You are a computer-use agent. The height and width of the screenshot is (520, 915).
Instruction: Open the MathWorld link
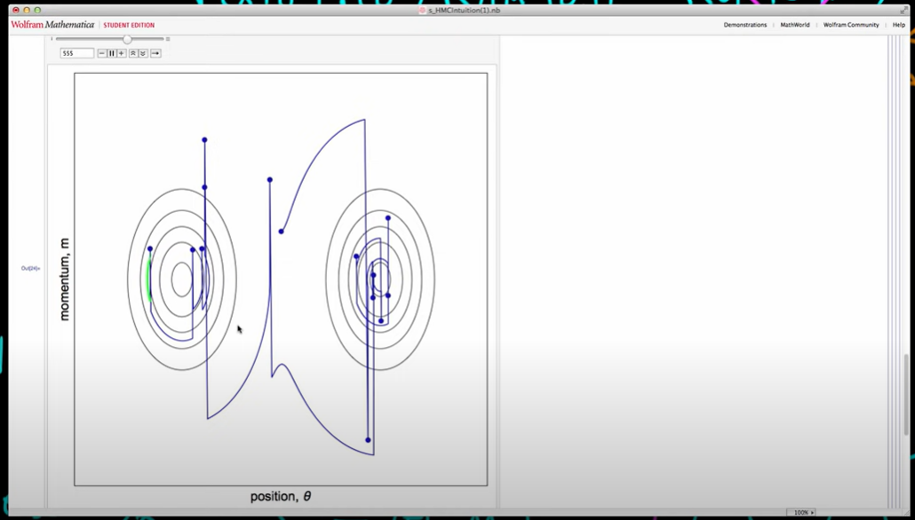point(795,25)
